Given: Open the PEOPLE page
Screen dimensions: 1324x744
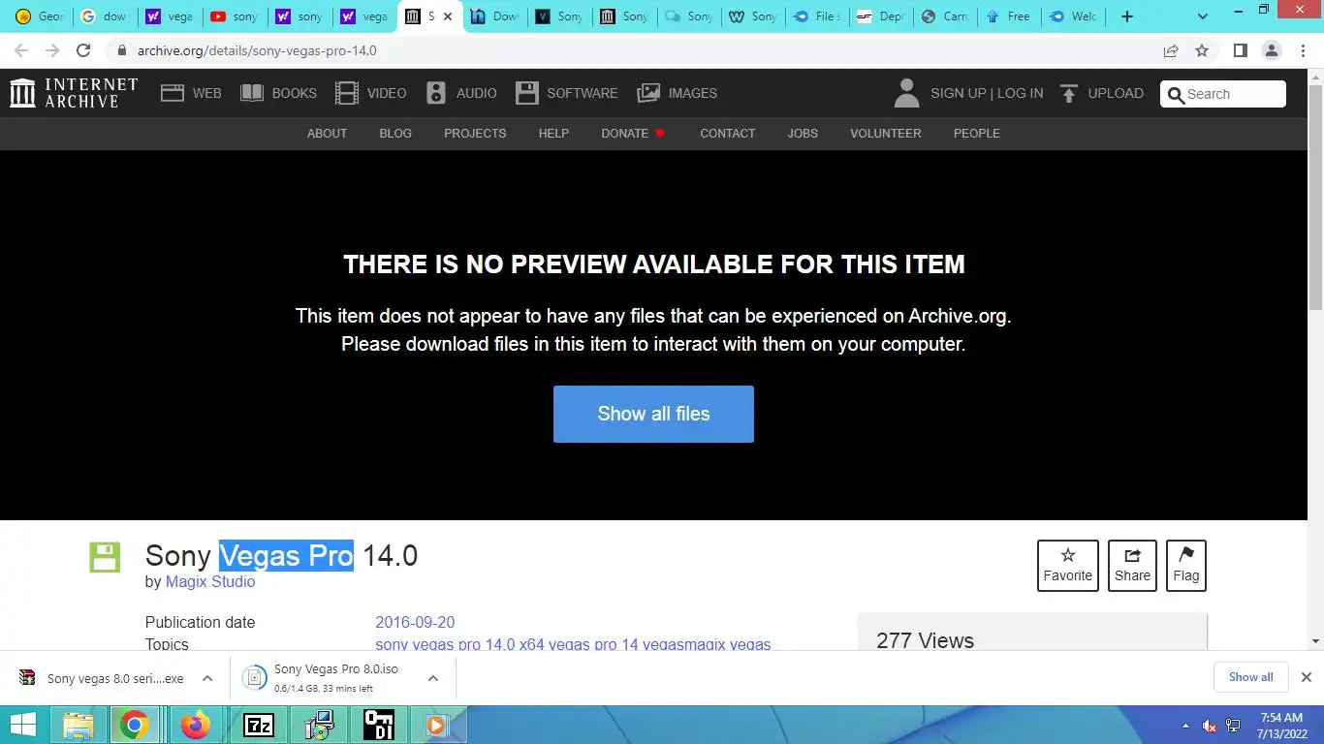Looking at the screenshot, I should (976, 133).
